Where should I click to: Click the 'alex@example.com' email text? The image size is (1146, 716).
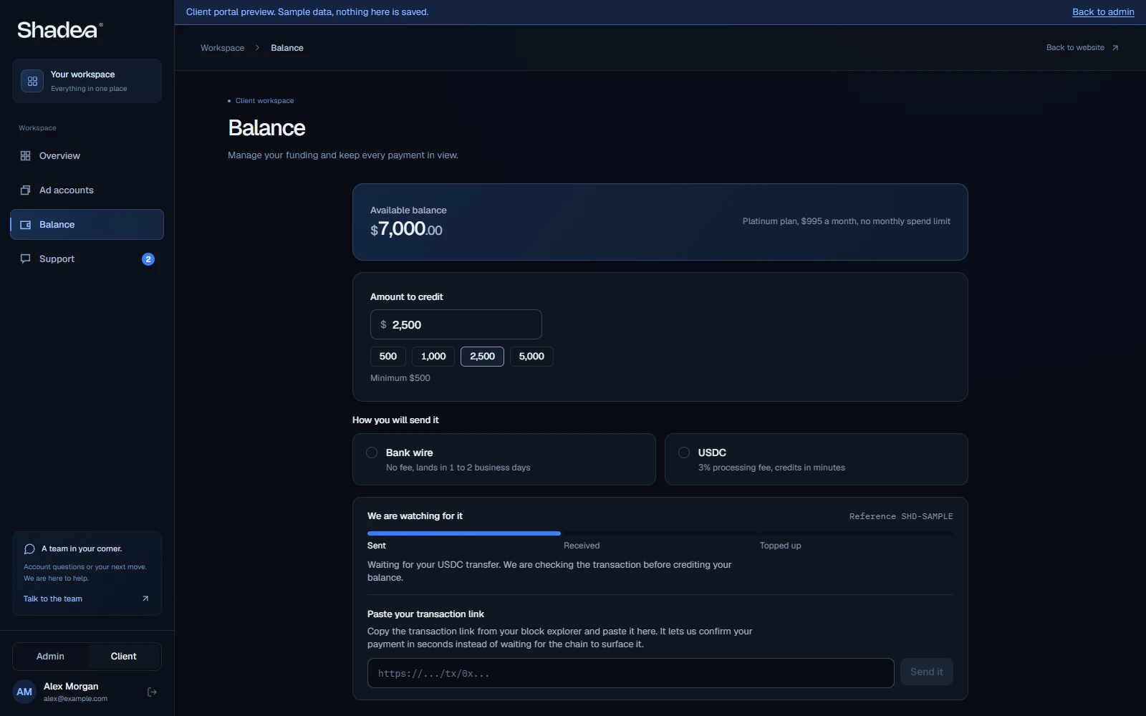tap(75, 699)
